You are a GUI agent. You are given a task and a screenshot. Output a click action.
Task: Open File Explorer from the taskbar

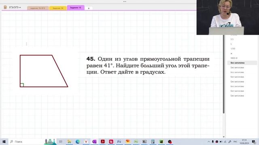coord(69,141)
